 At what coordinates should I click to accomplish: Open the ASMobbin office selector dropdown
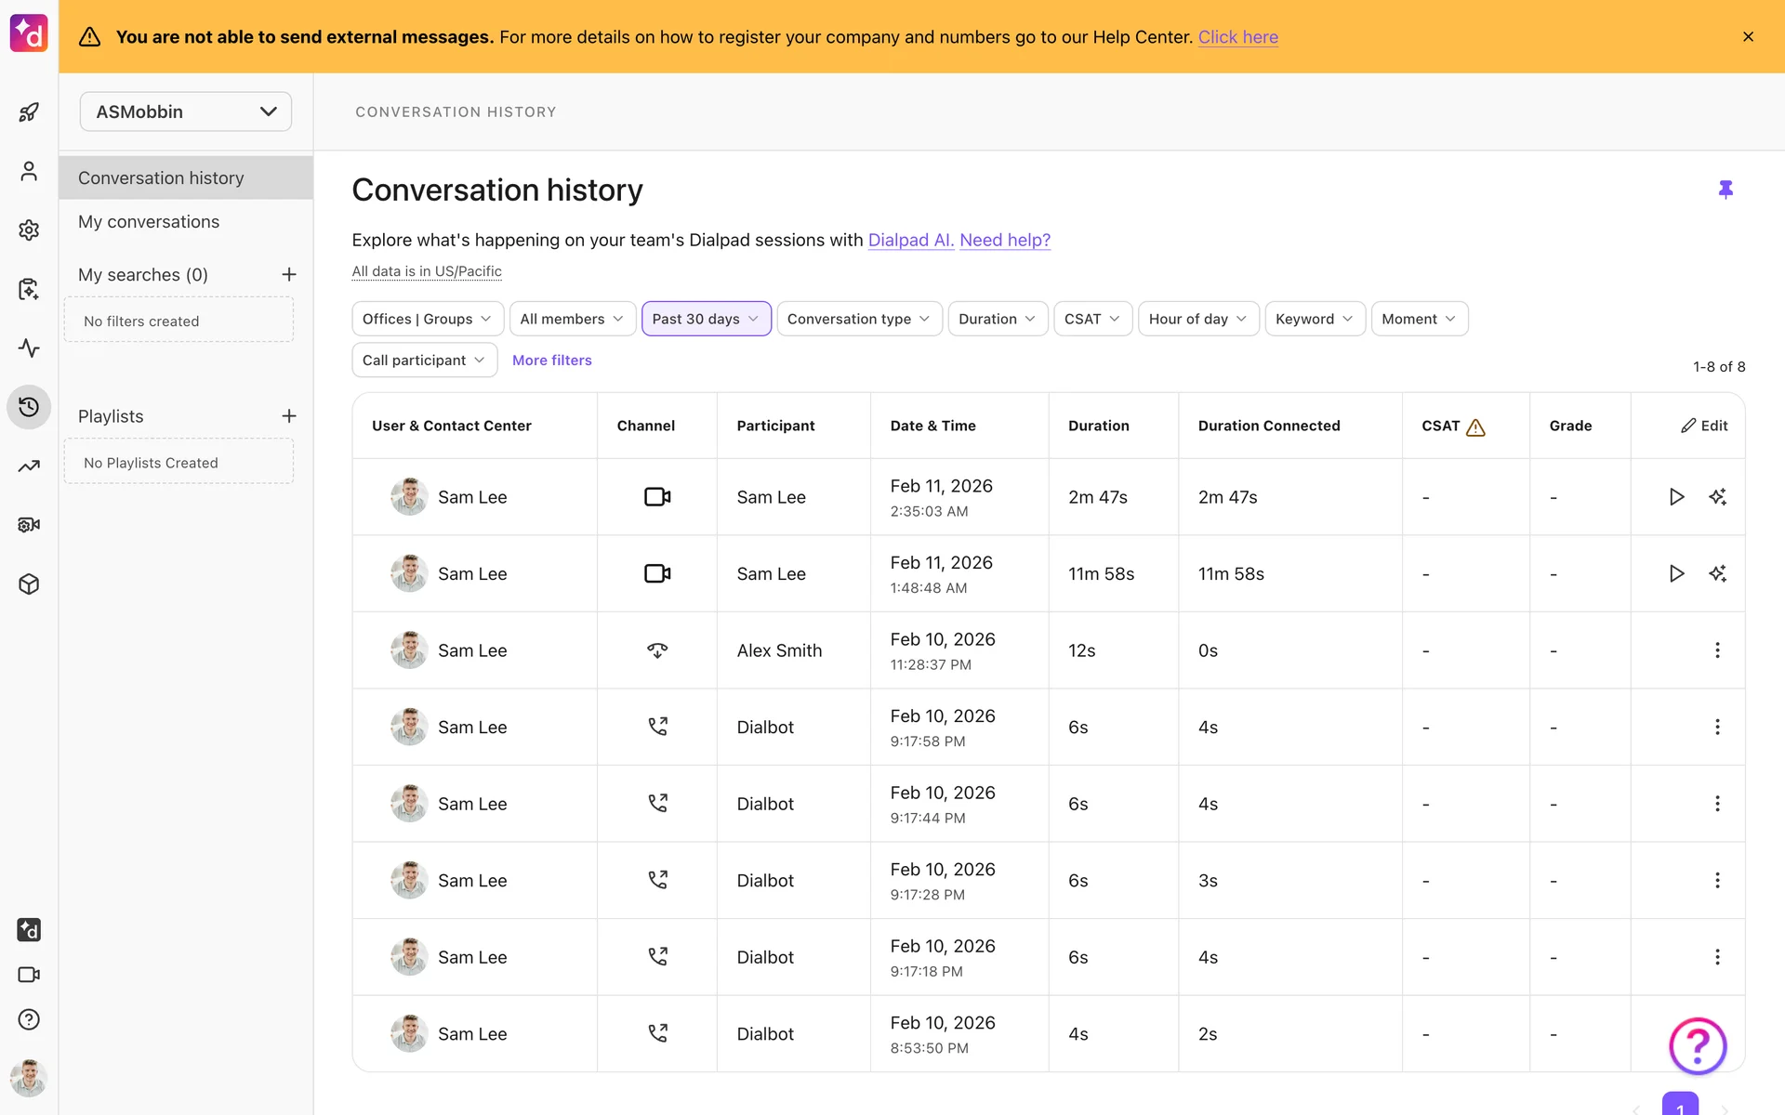(x=186, y=111)
